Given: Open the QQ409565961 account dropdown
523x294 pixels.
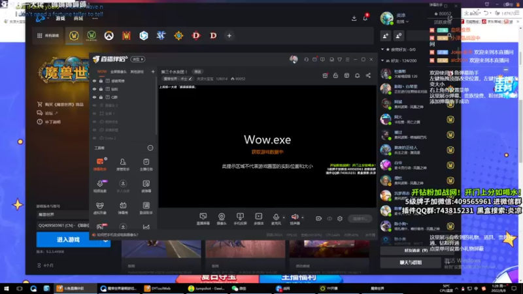Looking at the screenshot, I should (63, 225).
